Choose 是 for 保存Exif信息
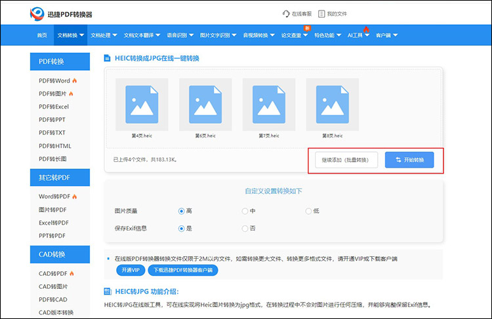This screenshot has width=492, height=319. 181,229
